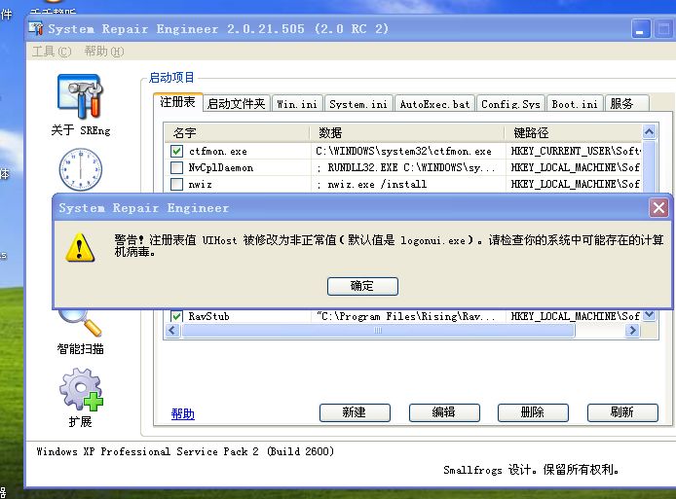Image resolution: width=676 pixels, height=499 pixels.
Task: Switch to the Config.Sys tab
Action: 510,104
